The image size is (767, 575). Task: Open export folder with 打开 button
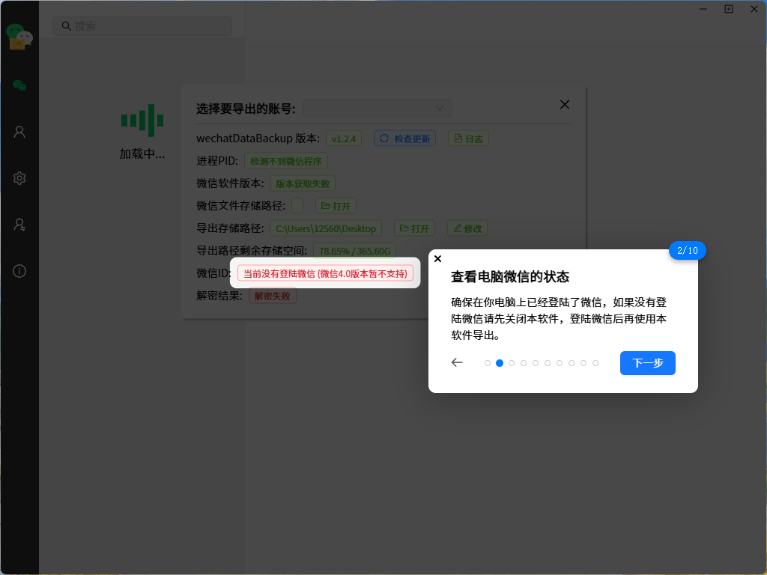pyautogui.click(x=415, y=228)
